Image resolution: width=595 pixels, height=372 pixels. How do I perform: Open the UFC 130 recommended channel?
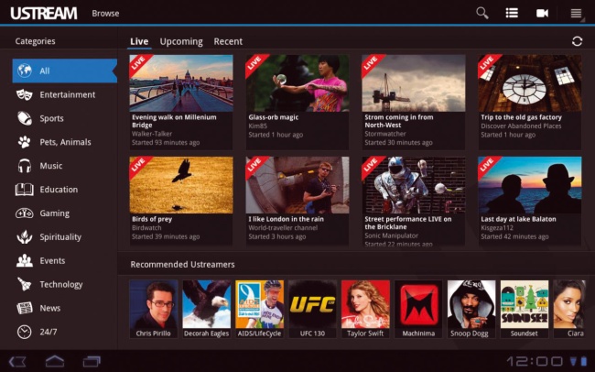312,305
